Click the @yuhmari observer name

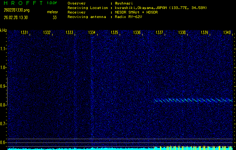point(125,3)
